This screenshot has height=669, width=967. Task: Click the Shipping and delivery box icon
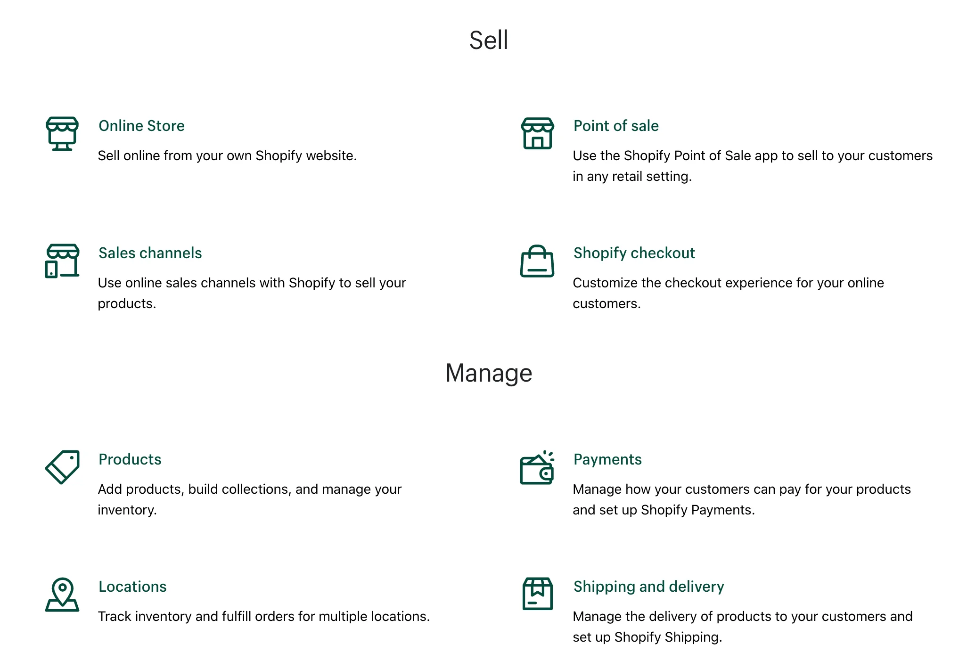pos(537,594)
